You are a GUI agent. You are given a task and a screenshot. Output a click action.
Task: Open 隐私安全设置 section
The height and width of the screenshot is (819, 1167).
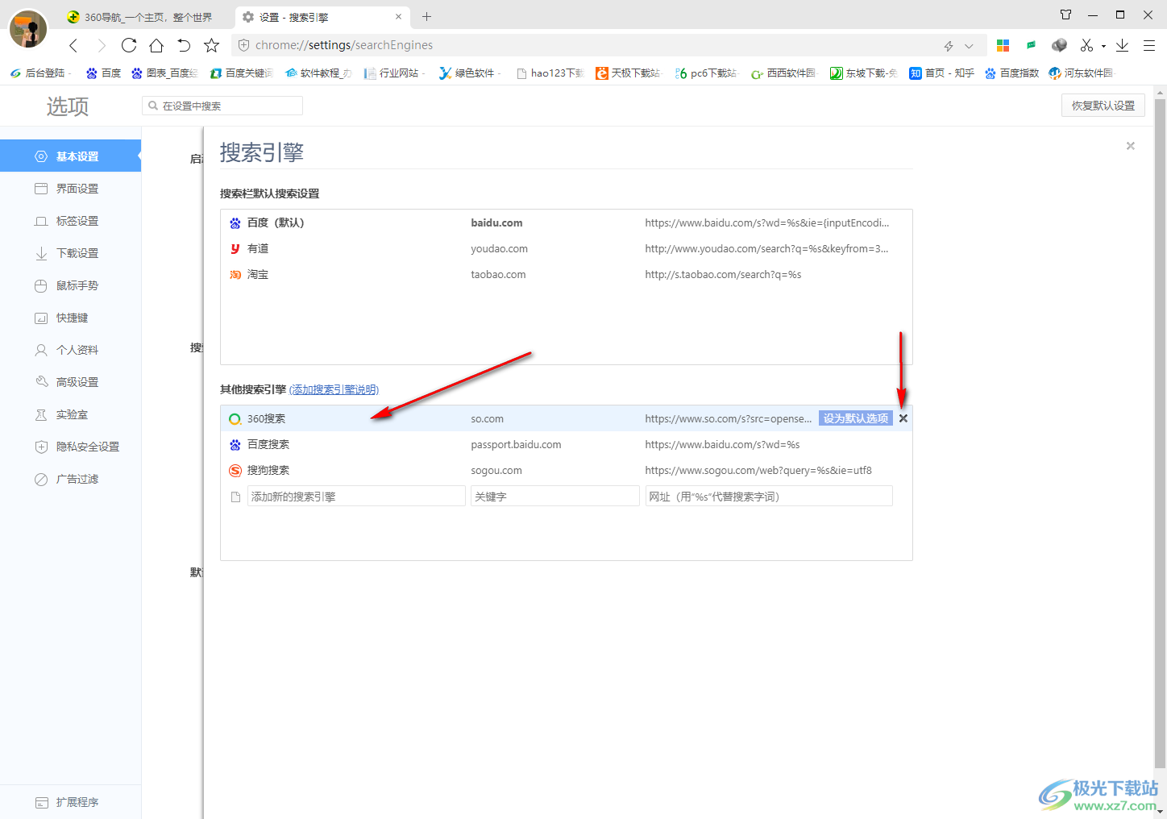[70, 447]
